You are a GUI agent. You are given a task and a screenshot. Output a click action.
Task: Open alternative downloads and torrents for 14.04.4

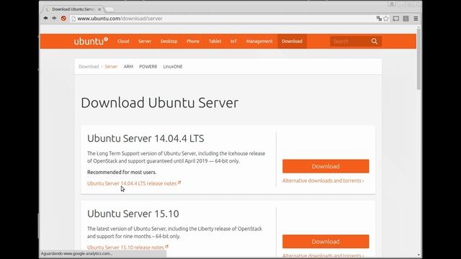[323, 181]
